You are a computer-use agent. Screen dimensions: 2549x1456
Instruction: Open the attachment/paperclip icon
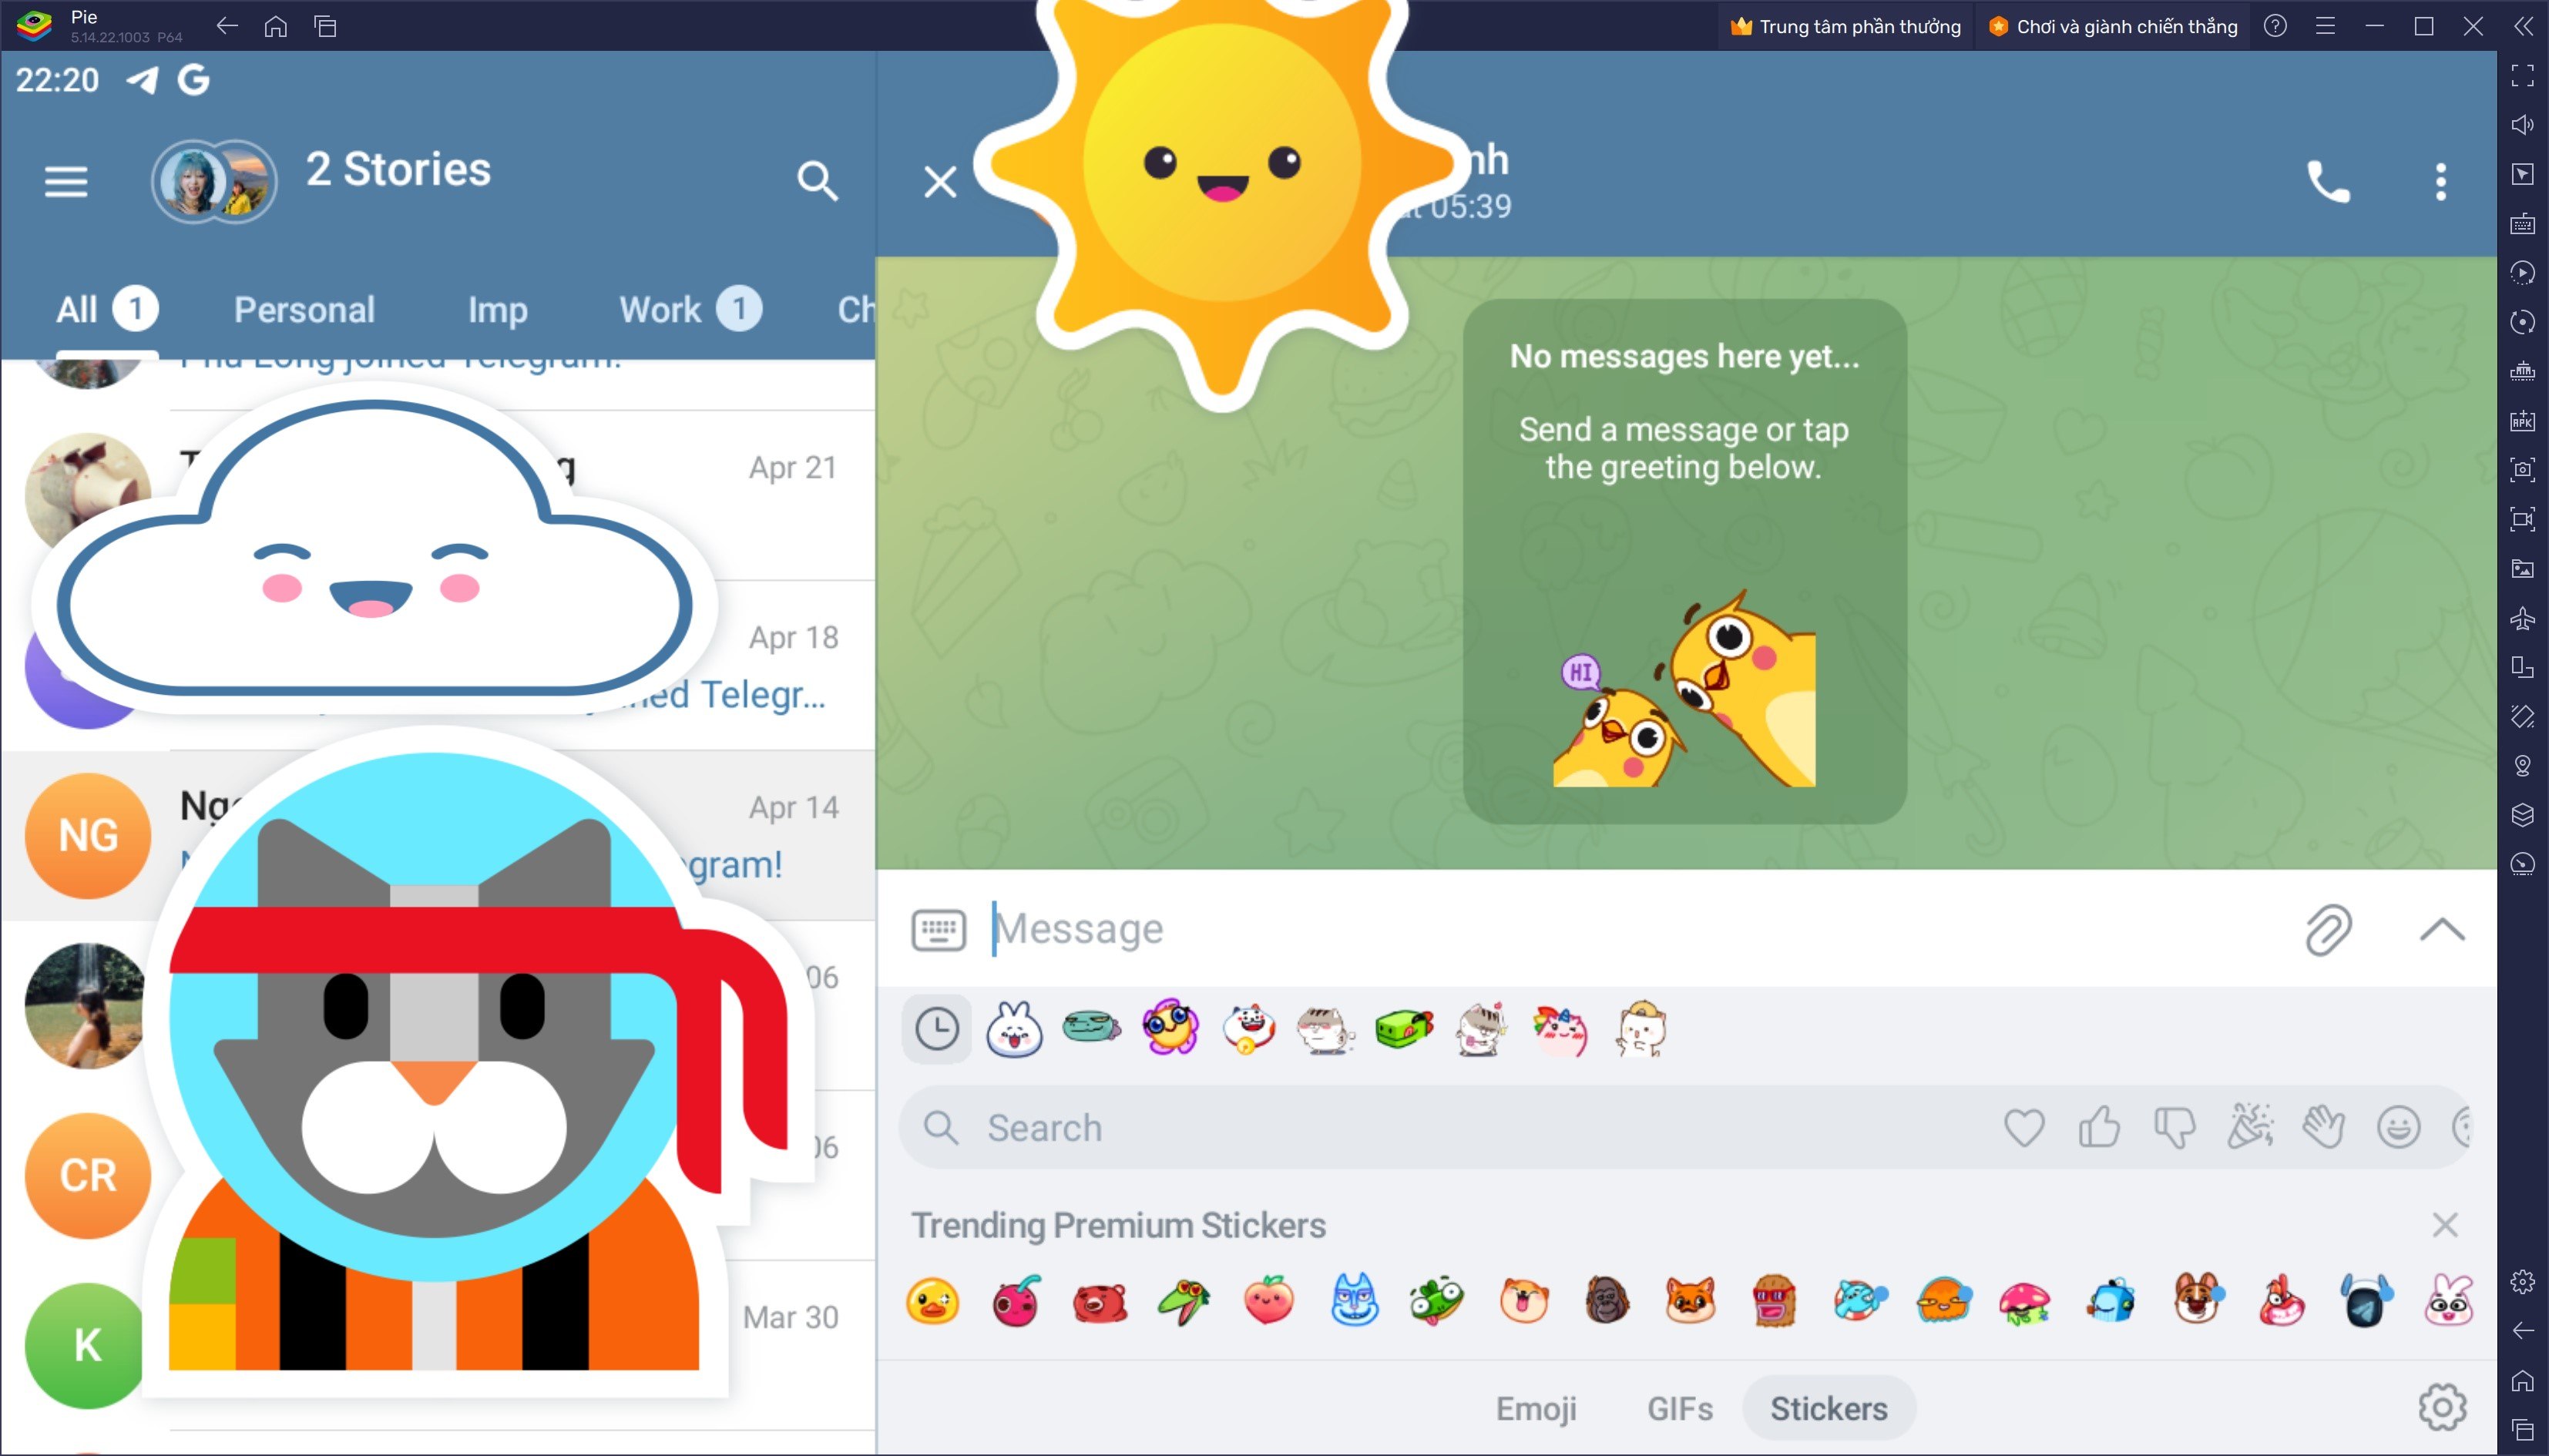click(x=2329, y=928)
